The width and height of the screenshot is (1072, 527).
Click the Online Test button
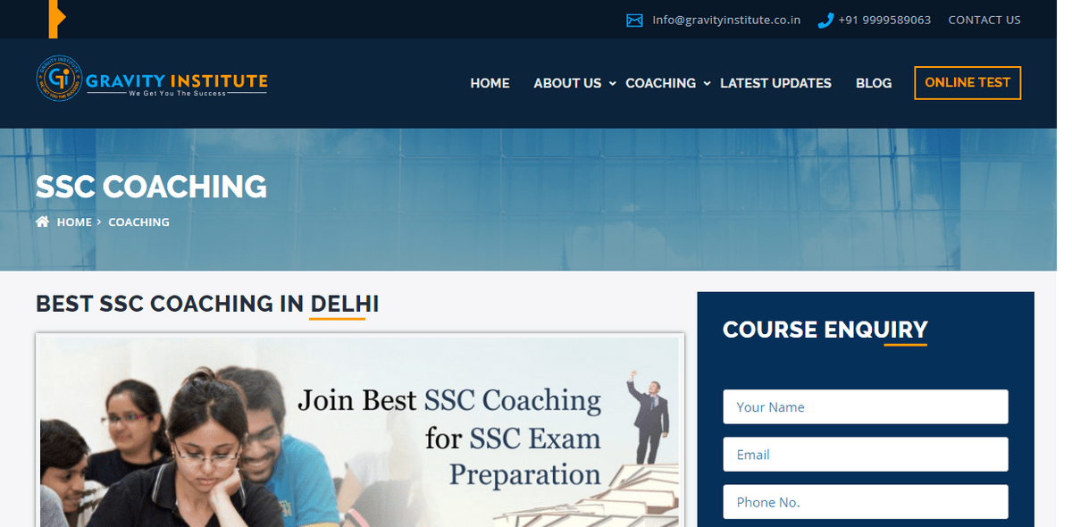[x=967, y=82]
